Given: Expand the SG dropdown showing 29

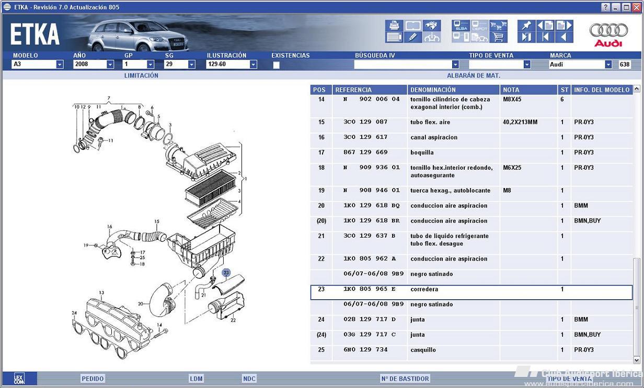Looking at the screenshot, I should coord(191,65).
